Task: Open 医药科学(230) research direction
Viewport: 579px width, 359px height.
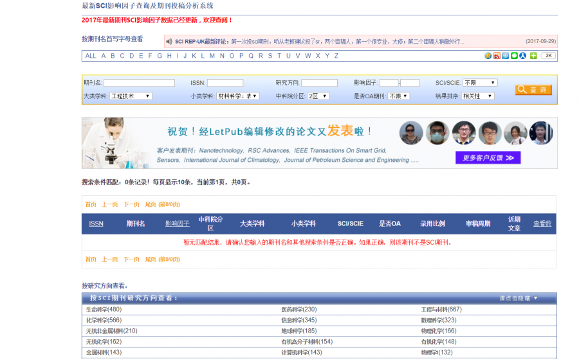Action: 299,310
